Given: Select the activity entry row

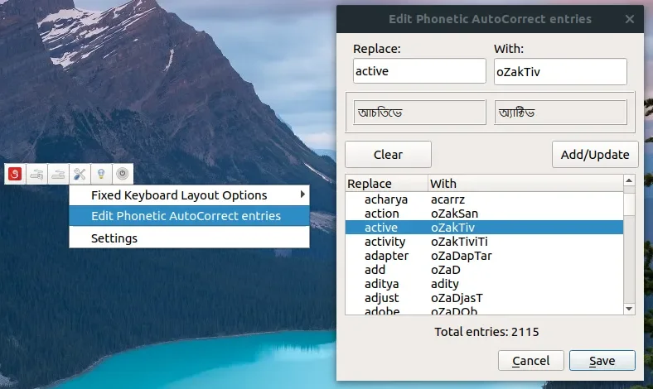Looking at the screenshot, I should coord(484,242).
